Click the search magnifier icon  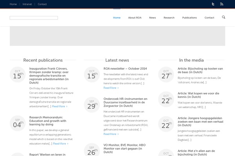(x=224, y=17)
